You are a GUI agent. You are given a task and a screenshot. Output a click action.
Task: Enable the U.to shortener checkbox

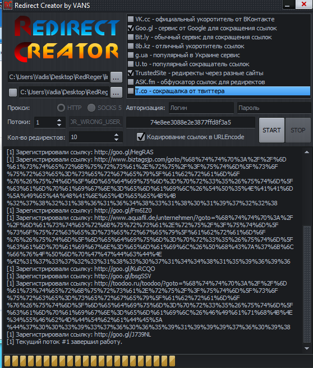point(131,64)
